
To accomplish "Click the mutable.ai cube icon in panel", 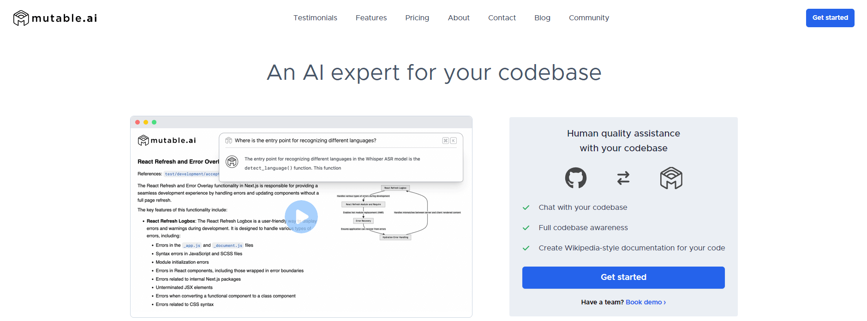I will [671, 178].
